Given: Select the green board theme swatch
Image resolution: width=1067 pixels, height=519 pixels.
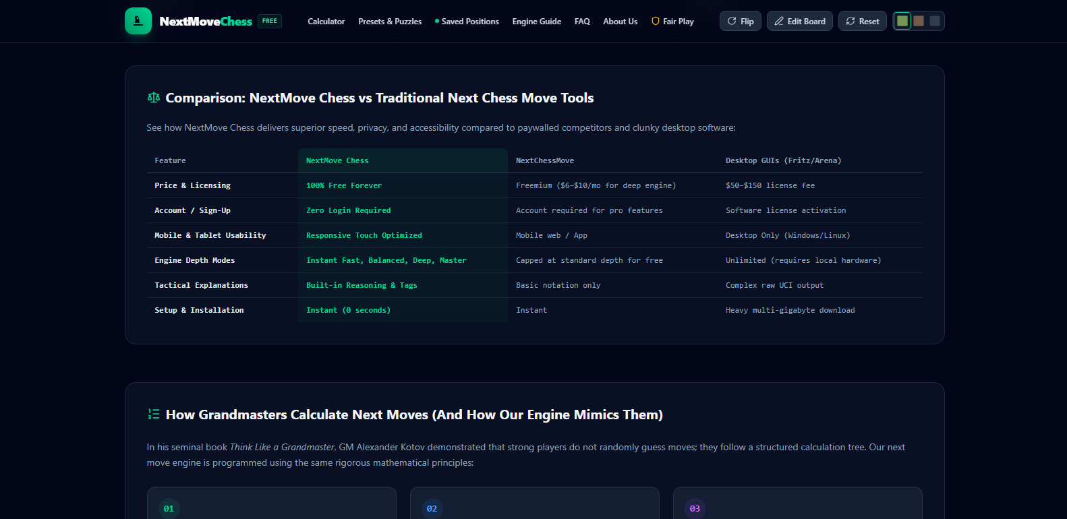Looking at the screenshot, I should point(902,21).
